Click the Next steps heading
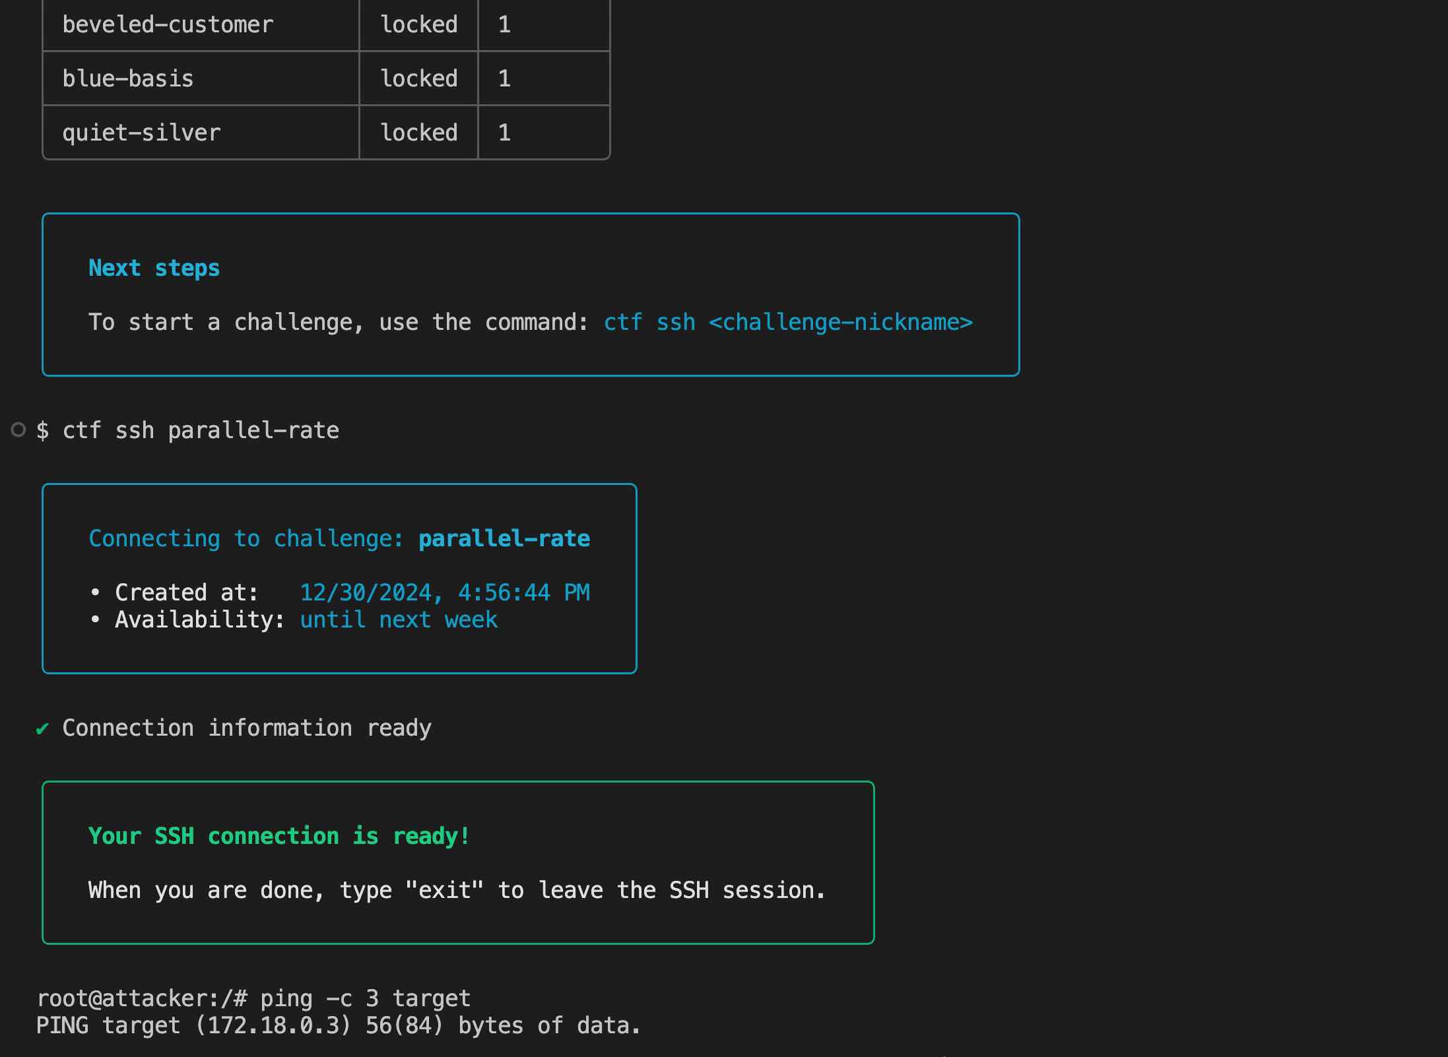The height and width of the screenshot is (1057, 1448). click(x=154, y=268)
